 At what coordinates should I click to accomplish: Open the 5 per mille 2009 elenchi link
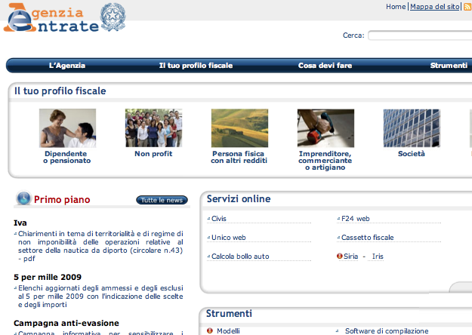(x=100, y=297)
